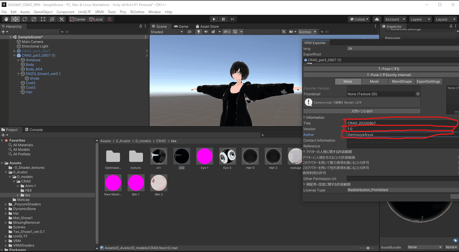Toggle scene audio speaker icon

[206, 32]
